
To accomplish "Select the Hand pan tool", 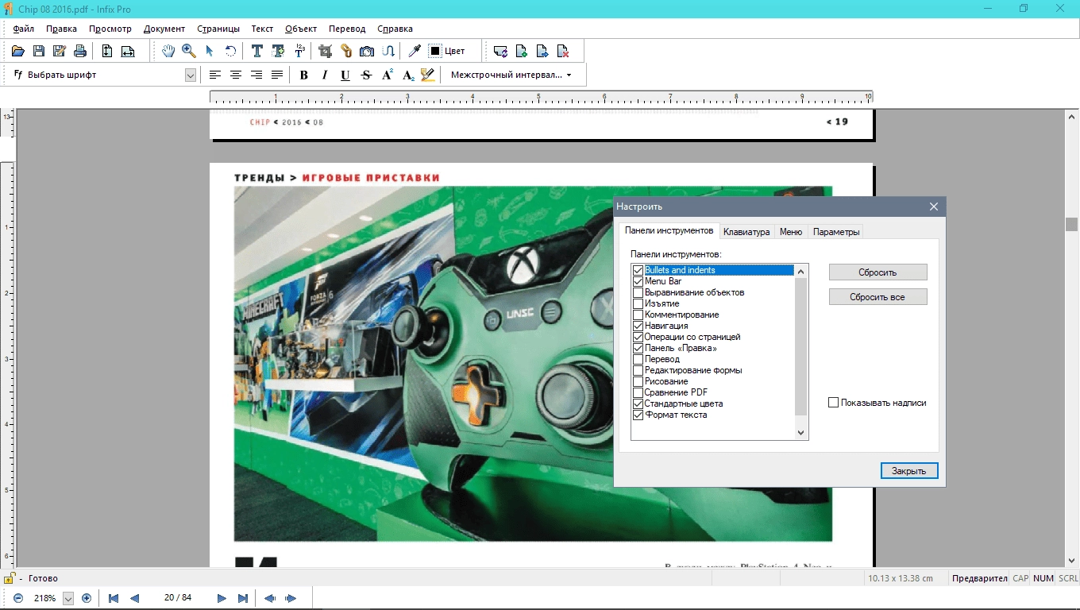I will (168, 51).
